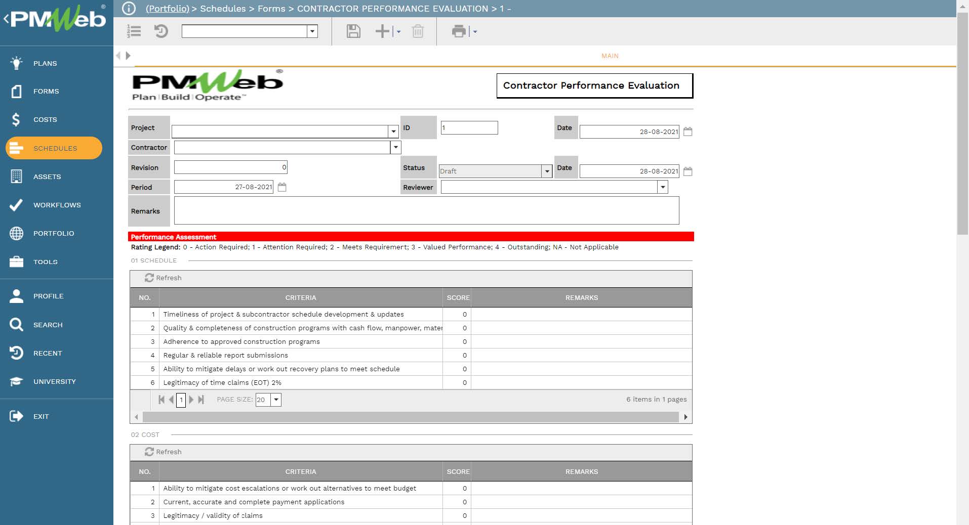Click the Revision input field
The width and height of the screenshot is (969, 525).
pos(231,167)
